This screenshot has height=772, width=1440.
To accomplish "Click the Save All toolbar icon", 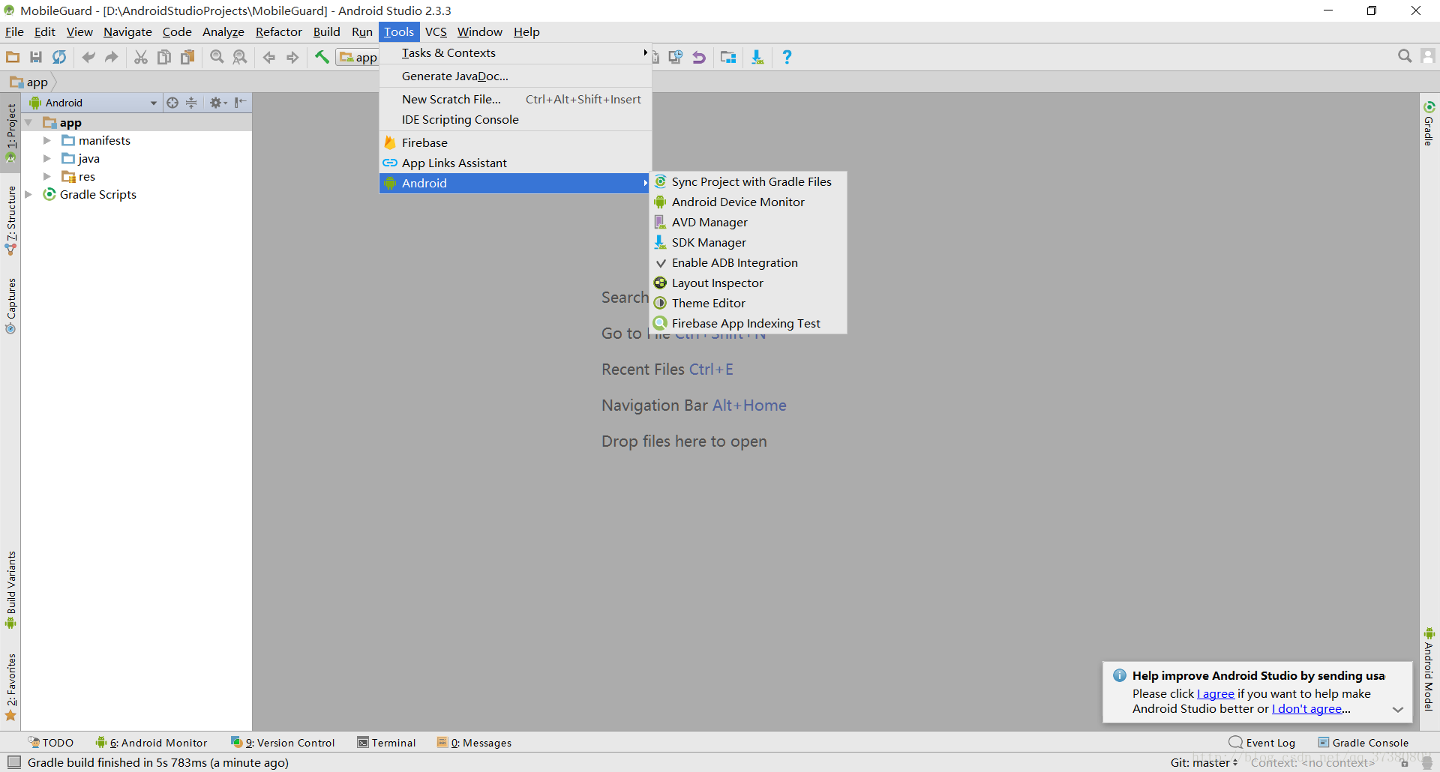I will [36, 57].
